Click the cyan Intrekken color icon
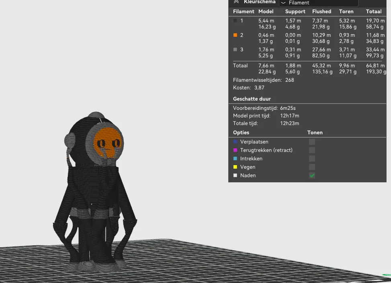Viewport: 391px width, 283px height. 235,159
